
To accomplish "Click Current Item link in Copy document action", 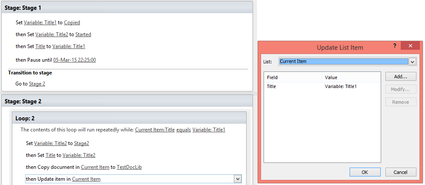I will 95,167.
